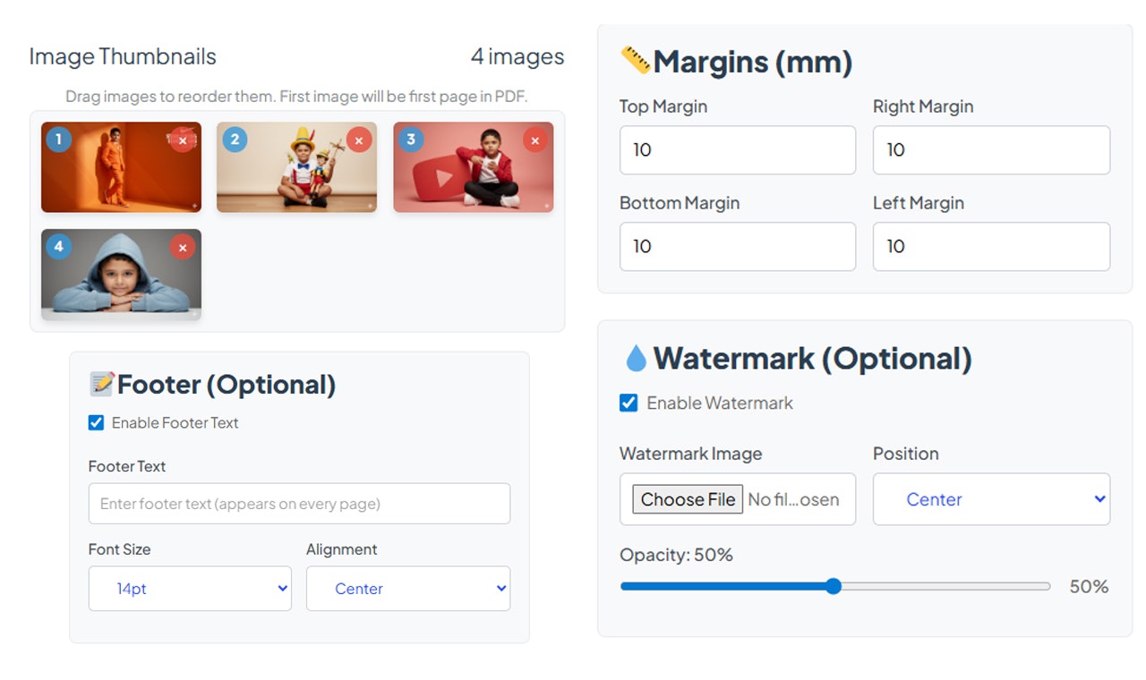Remove image 2 with red X button
This screenshot has width=1146, height=680.
point(359,140)
